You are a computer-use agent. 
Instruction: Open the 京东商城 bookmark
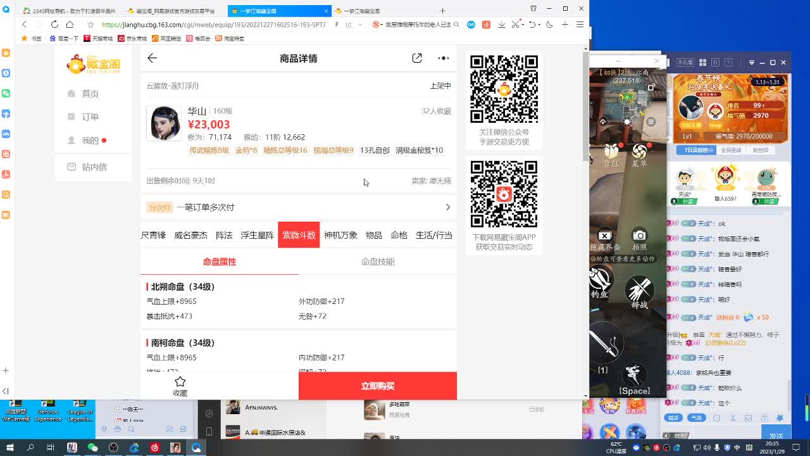click(x=132, y=39)
